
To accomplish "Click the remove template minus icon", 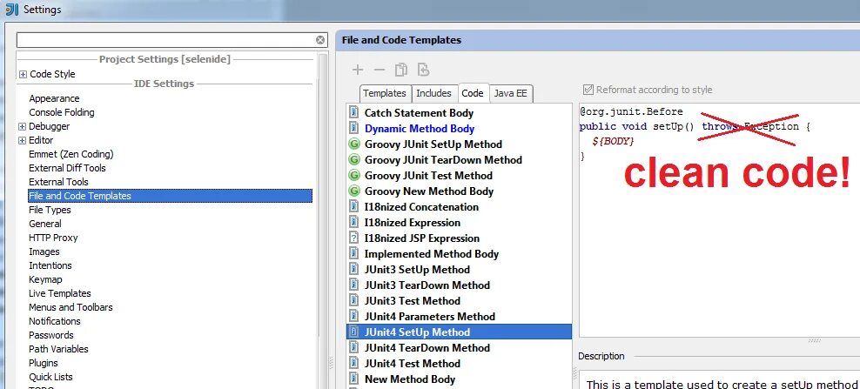I will (379, 70).
